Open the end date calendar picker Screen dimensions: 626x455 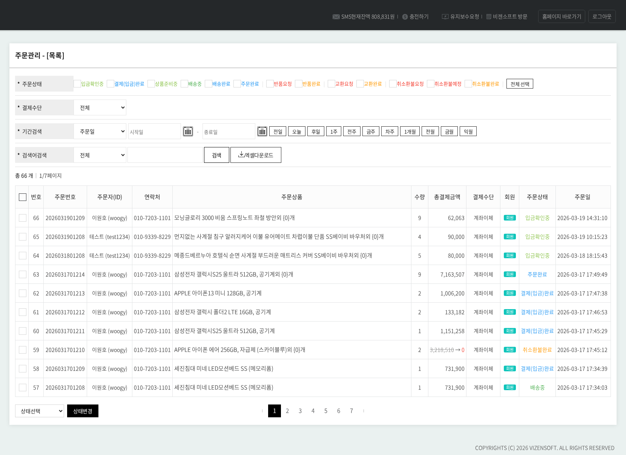262,132
